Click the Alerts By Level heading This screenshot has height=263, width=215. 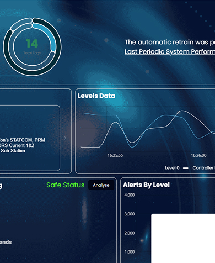146,185
